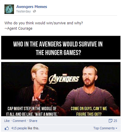Click the Avengers logo inside the photo

click(x=64, y=79)
